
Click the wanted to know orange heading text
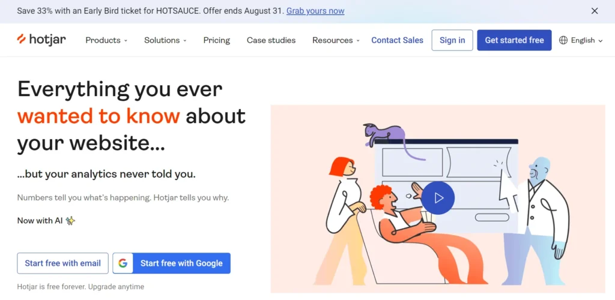[x=98, y=116]
